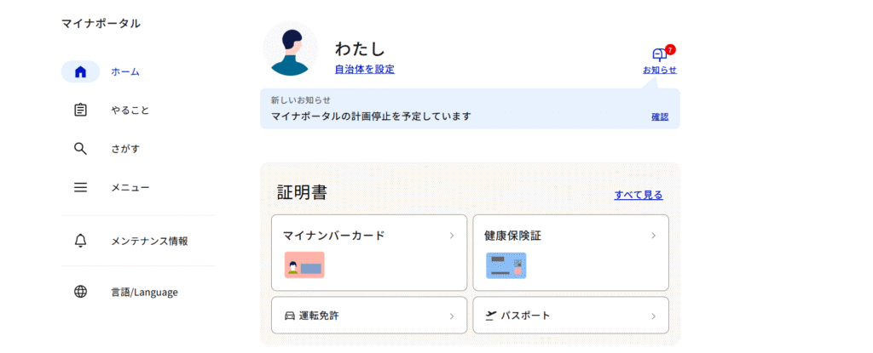Click the clipboard icon beside やること

click(80, 111)
